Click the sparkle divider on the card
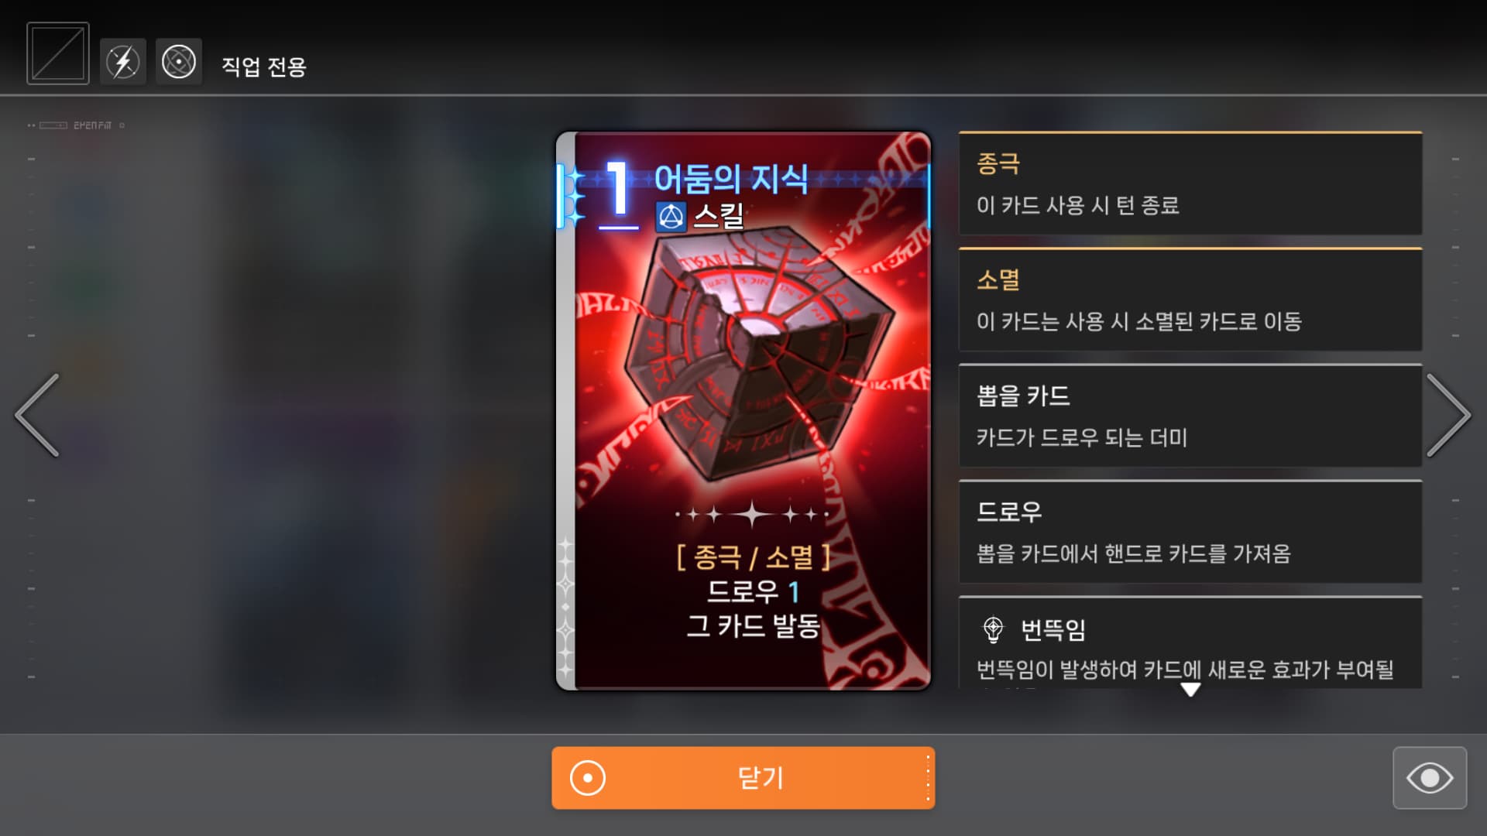 752,513
